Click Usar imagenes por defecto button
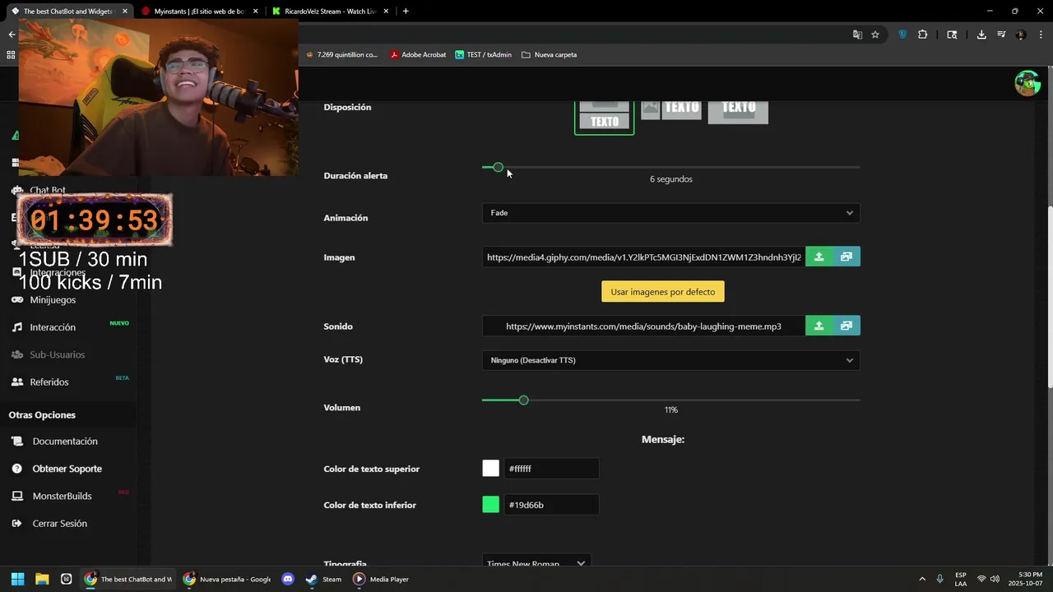The image size is (1053, 592). (662, 292)
